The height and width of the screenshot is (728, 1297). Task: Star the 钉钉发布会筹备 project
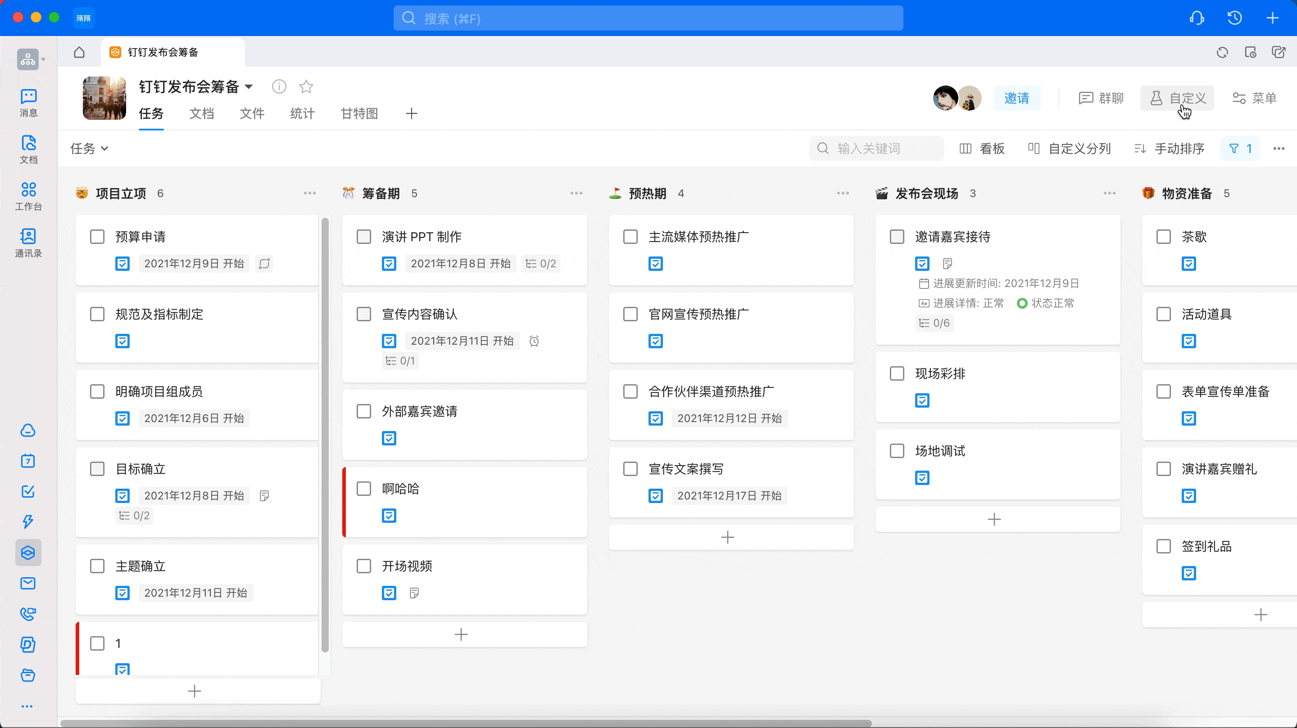click(x=306, y=87)
